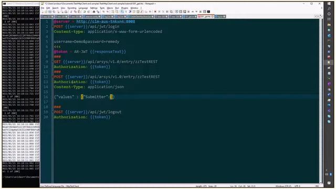This screenshot has width=336, height=189.
Task: Click the Stop Recording macro icon
Action: 159,12
